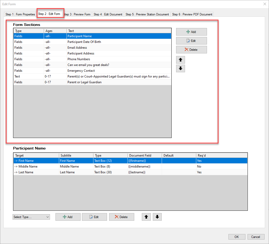Click Delete button beside Form Sections list
The height and width of the screenshot is (244, 269).
coord(191,49)
